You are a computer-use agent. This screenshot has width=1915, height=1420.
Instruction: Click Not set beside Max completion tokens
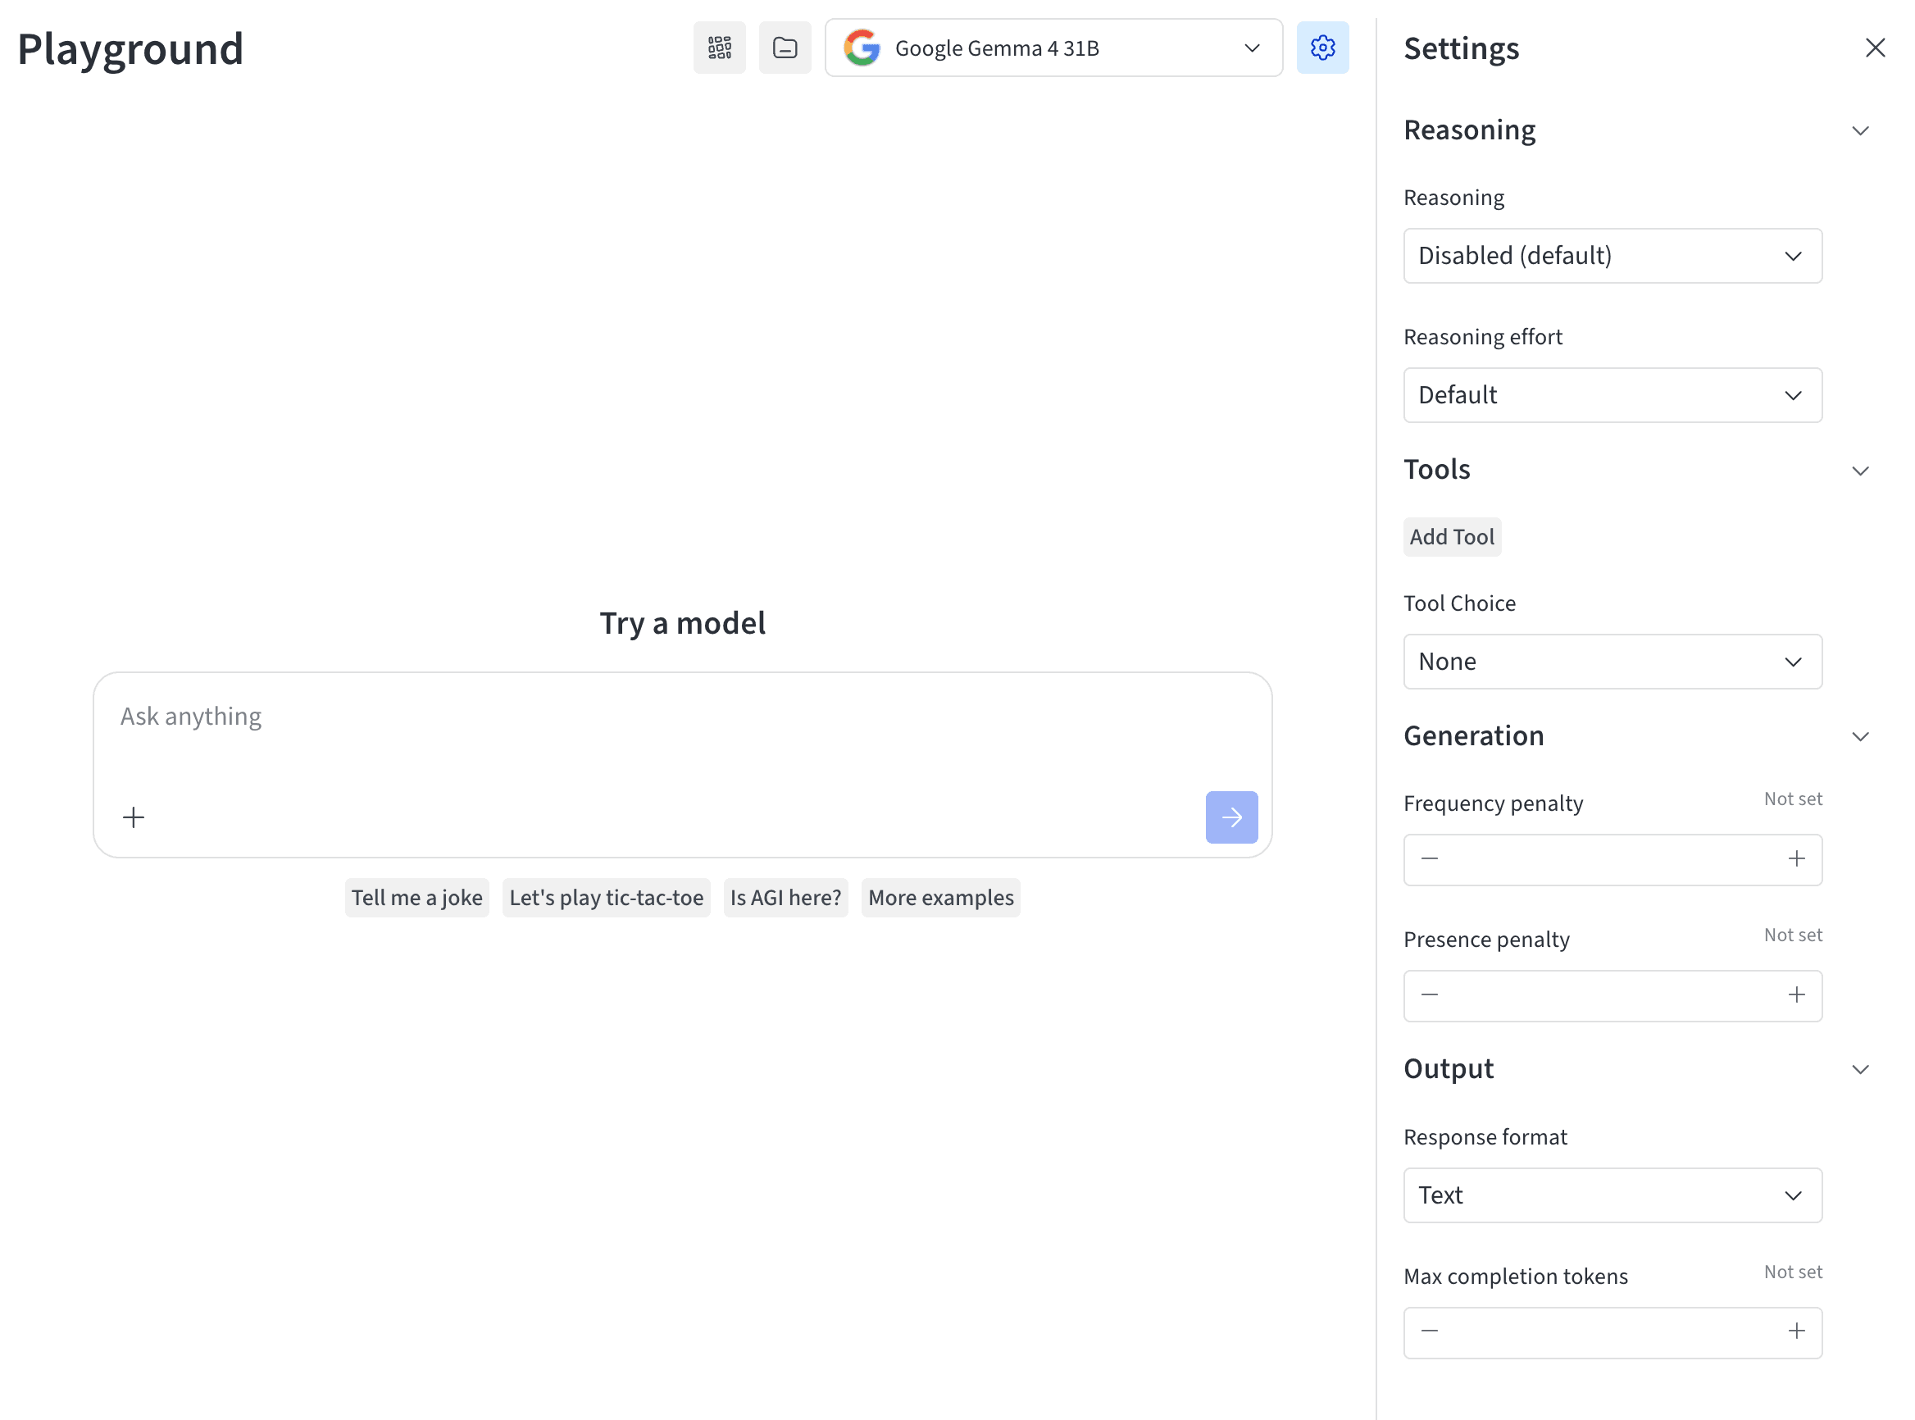click(x=1793, y=1272)
